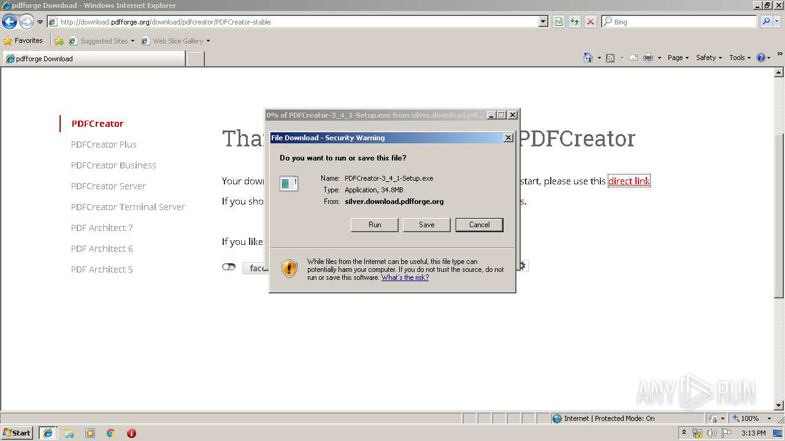Viewport: 785px width, 441px height.
Task: Open PDF Architect 7 sidebar link
Action: click(x=102, y=228)
